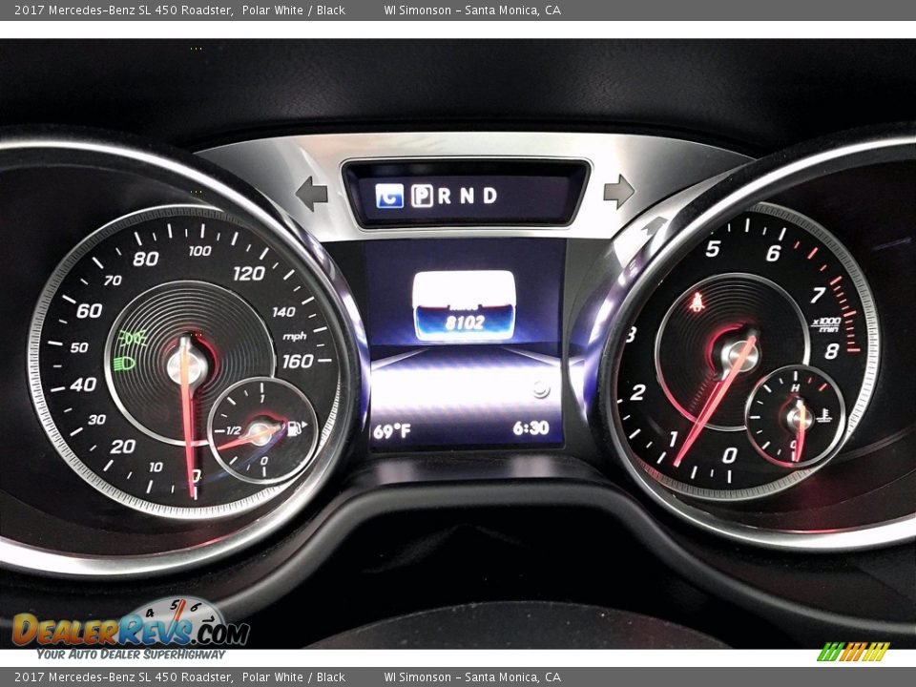Click the 5 on the tachometer
Image resolution: width=916 pixels, height=687 pixels.
712,249
